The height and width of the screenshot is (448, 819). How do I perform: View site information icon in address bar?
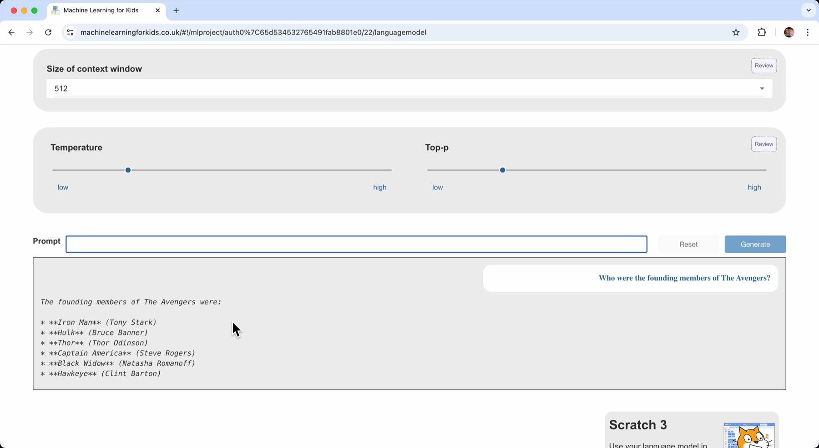pyautogui.click(x=70, y=32)
